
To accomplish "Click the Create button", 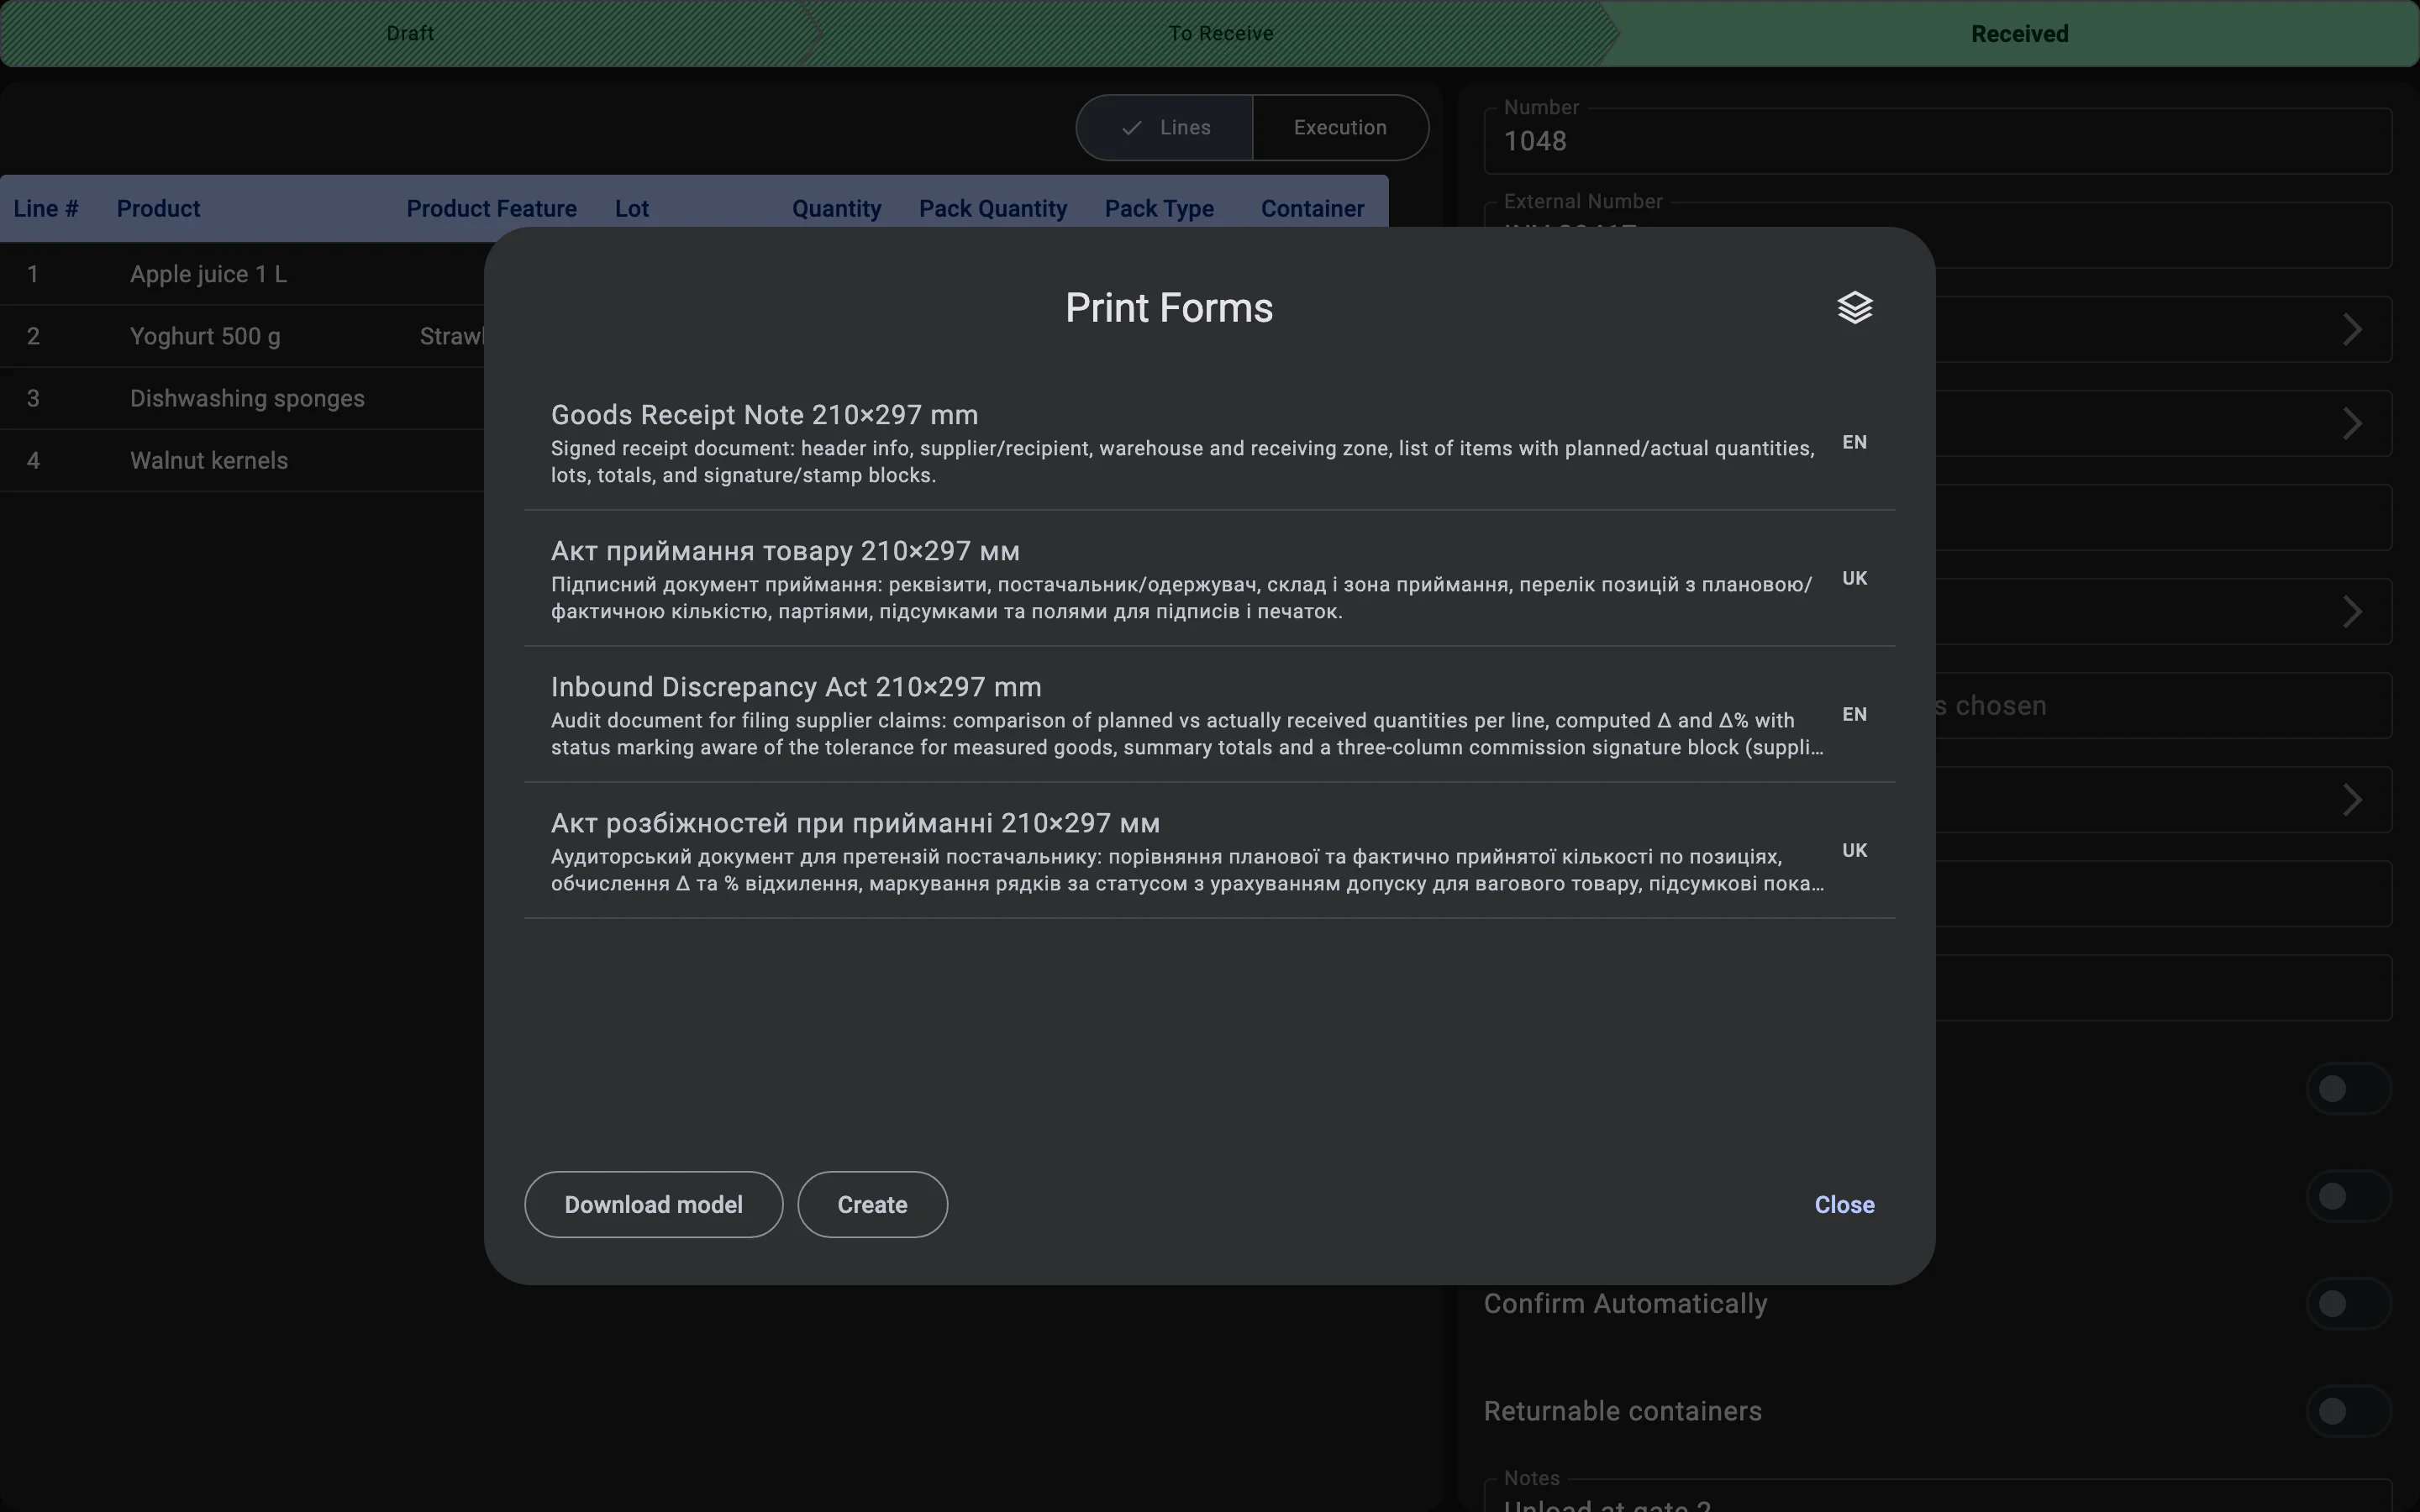I will pyautogui.click(x=872, y=1204).
